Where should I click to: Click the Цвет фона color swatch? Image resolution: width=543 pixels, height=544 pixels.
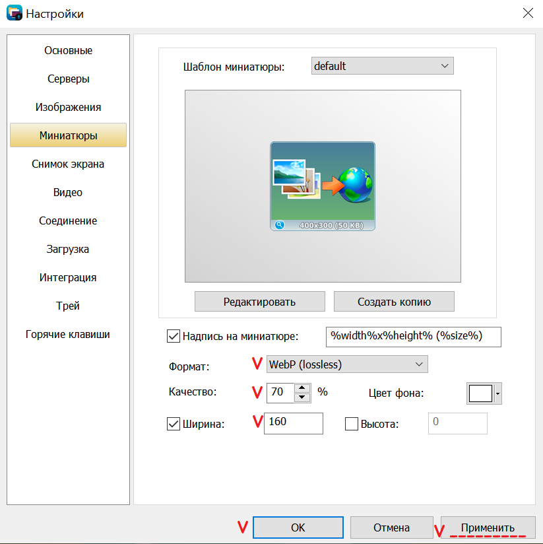(x=480, y=393)
